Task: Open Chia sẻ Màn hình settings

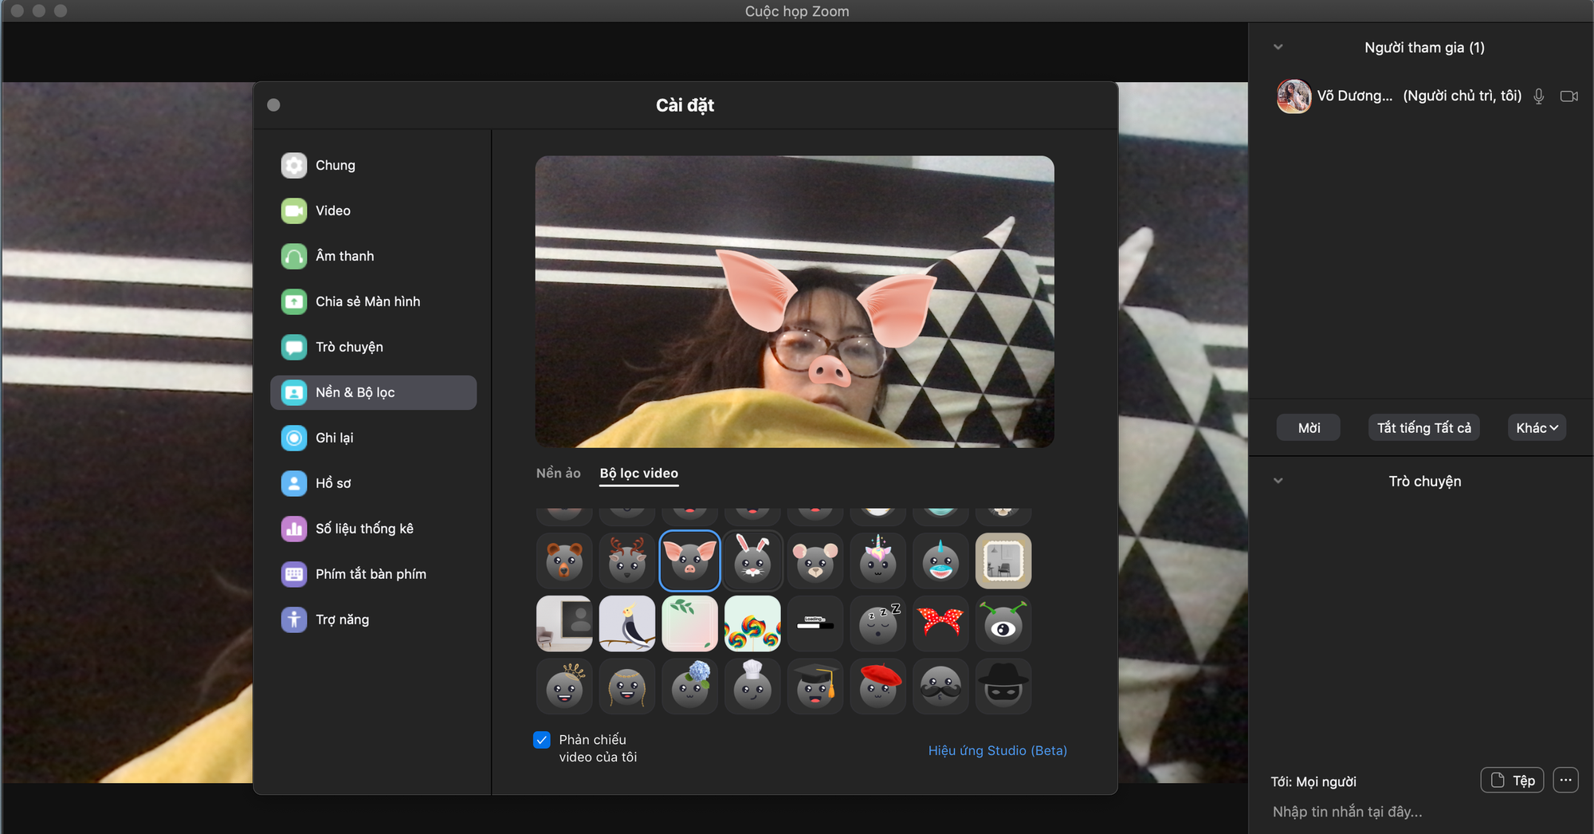Action: click(x=373, y=301)
